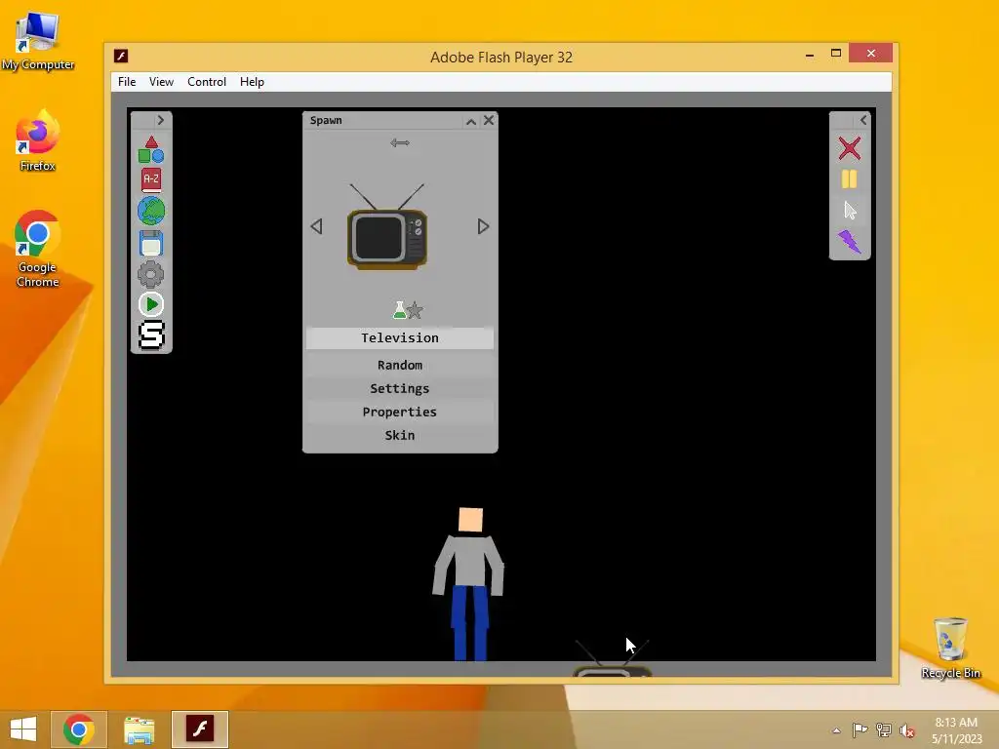Click the green flask icon
999x749 pixels.
[399, 310]
